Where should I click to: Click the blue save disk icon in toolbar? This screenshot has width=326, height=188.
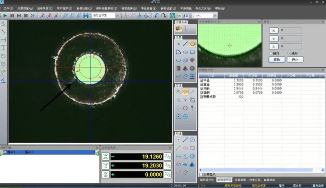pyautogui.click(x=86, y=16)
